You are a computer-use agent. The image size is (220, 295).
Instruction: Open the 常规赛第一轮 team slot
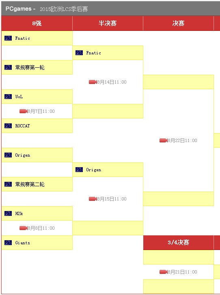tap(37, 67)
